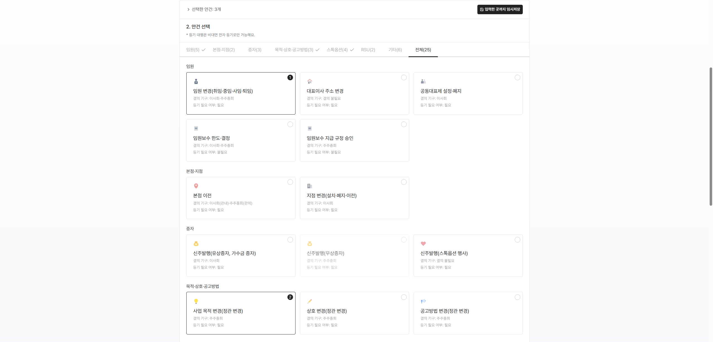Expand the 선택한 안건: 3개 section
Image resolution: width=713 pixels, height=342 pixels.
[205, 9]
